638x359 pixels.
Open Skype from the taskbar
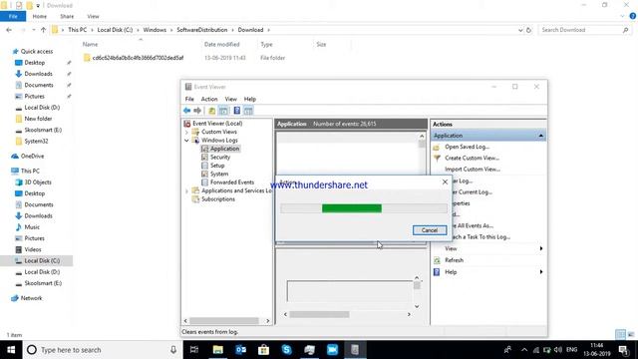coord(286,350)
